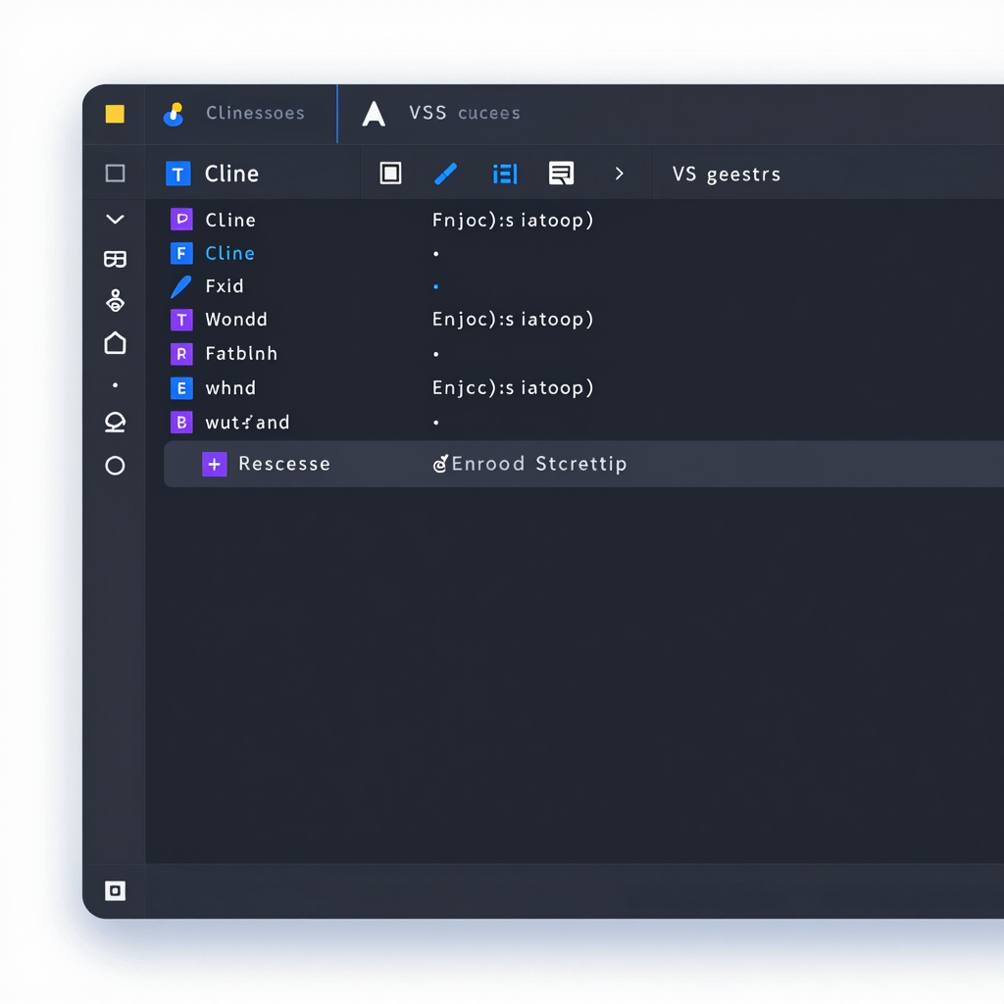
Task: Click the purple R icon beside Fatblnh
Action: (181, 353)
